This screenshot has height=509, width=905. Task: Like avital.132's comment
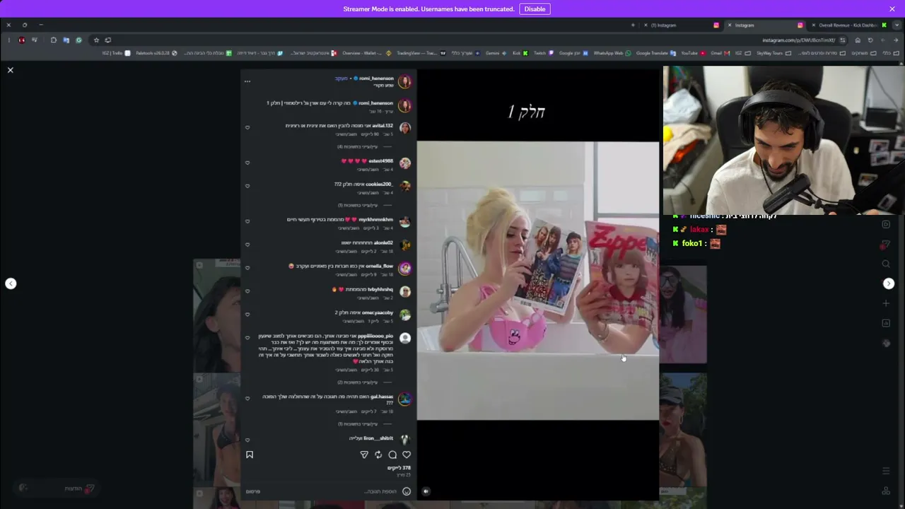click(247, 128)
